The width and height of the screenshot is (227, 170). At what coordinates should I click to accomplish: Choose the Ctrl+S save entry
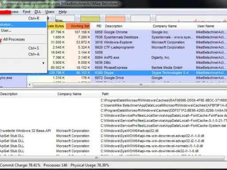(23, 48)
